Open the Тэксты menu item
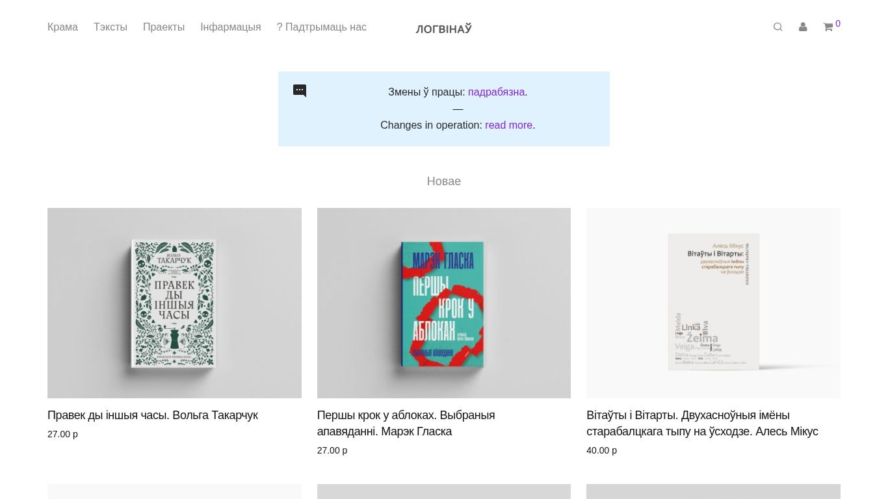Viewport: 888px width, 499px height. point(111,27)
